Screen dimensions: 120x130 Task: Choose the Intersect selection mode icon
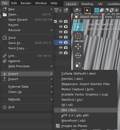click(117, 10)
